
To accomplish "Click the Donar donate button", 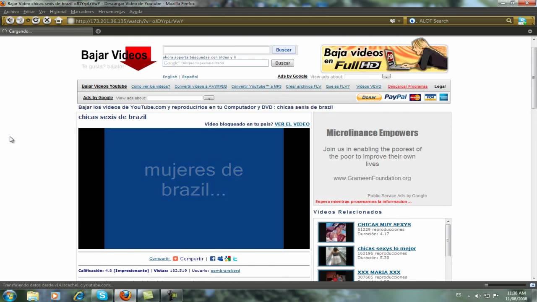I will tap(369, 97).
